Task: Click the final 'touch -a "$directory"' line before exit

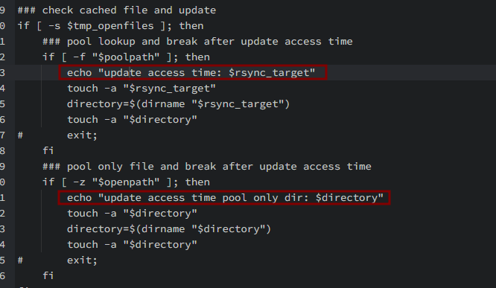Action: (x=133, y=244)
